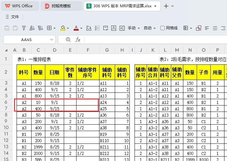Screen dimensions: 227x161
Task: Click the paste values icon
Action: pyautogui.click(x=7, y=28)
